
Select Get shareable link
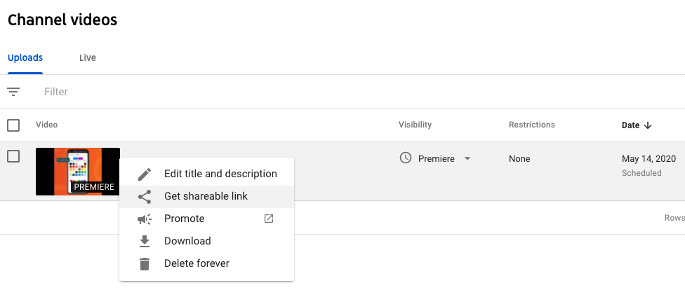206,196
